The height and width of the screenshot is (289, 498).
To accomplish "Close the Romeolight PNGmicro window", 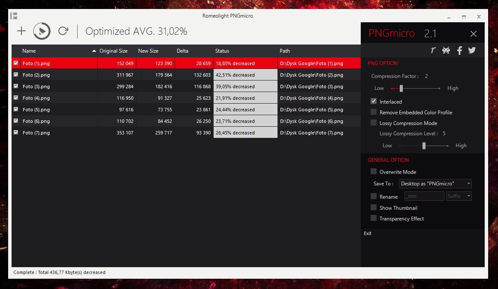I will 479,17.
